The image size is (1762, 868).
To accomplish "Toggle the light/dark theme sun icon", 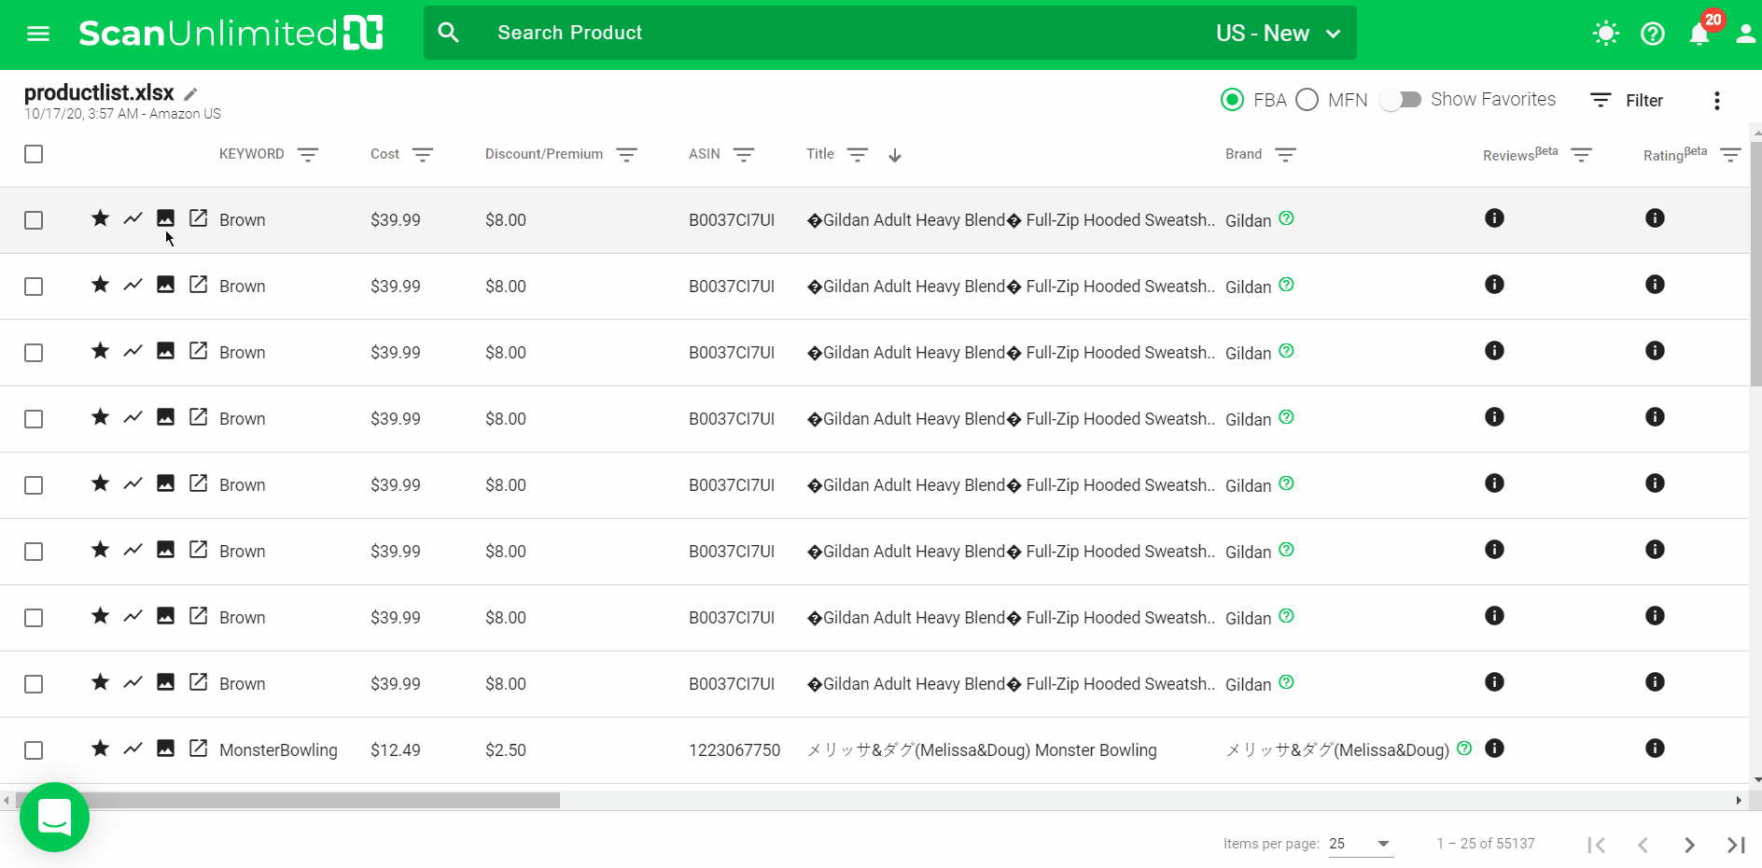I will point(1605,34).
